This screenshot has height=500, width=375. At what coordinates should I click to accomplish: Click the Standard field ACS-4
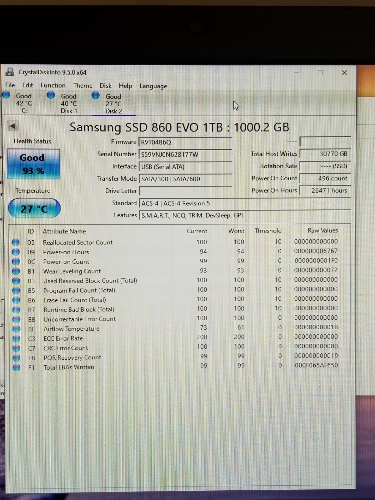coord(245,203)
